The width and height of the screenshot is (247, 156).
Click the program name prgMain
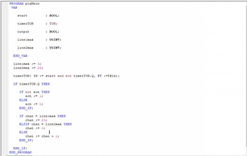click(32, 4)
